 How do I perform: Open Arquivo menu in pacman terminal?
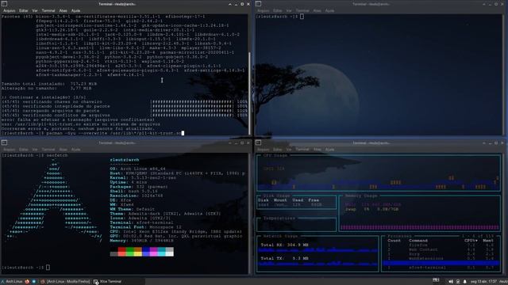pos(9,10)
